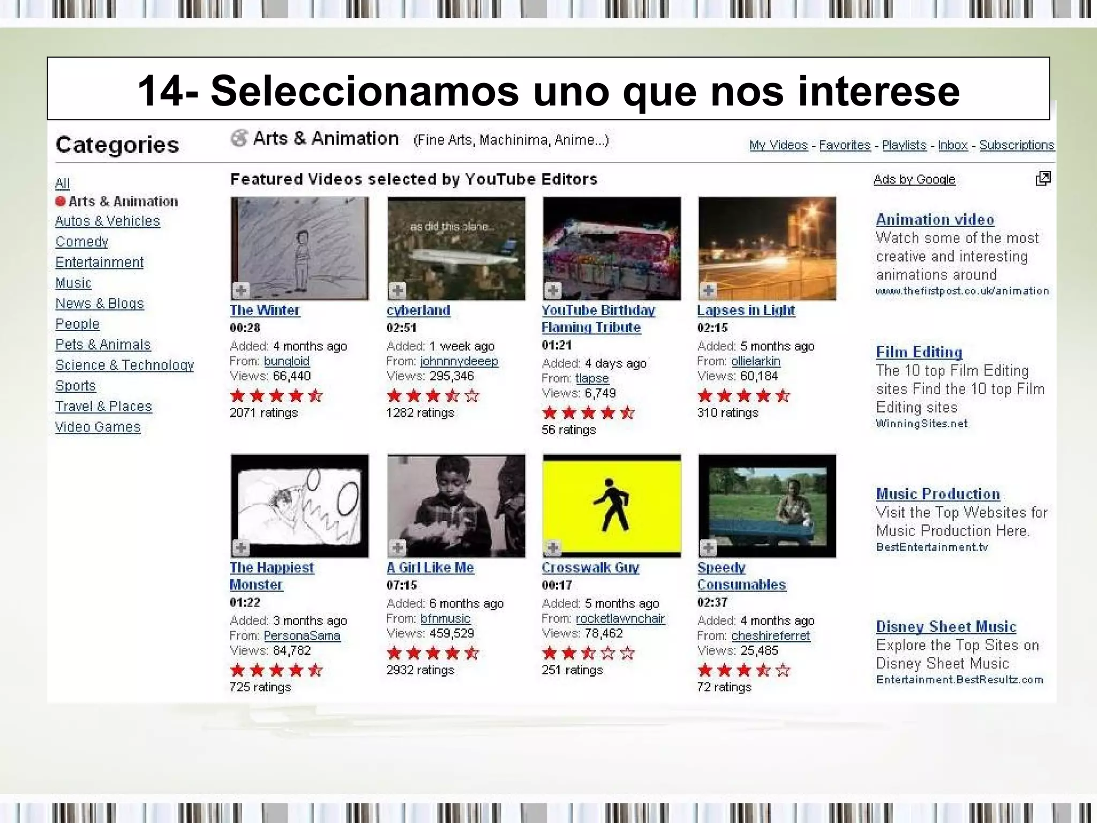
Task: Visit uploader johnnnydeeep's profile
Action: tap(459, 361)
